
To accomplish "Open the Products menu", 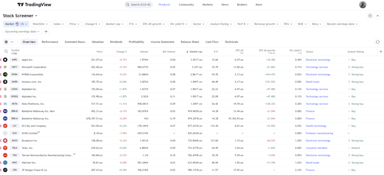I will tap(164, 4).
